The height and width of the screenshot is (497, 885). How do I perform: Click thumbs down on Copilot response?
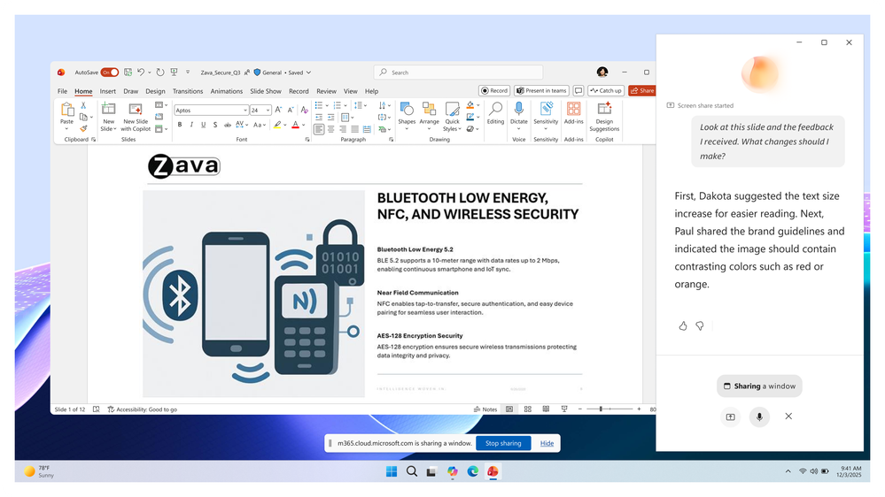(700, 326)
